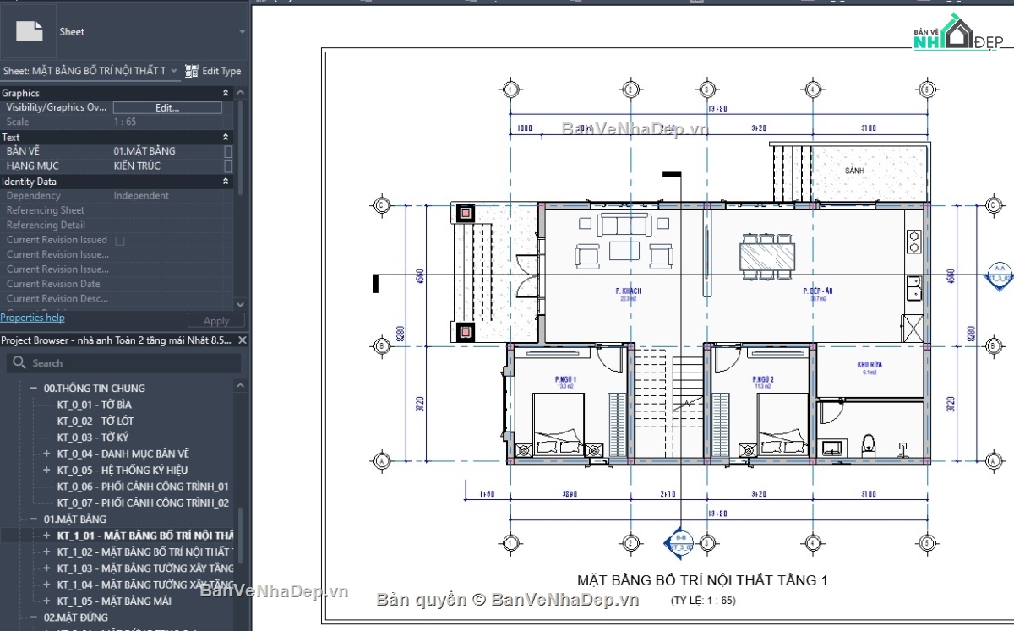Click the A-A elevation marker on the right

[998, 274]
